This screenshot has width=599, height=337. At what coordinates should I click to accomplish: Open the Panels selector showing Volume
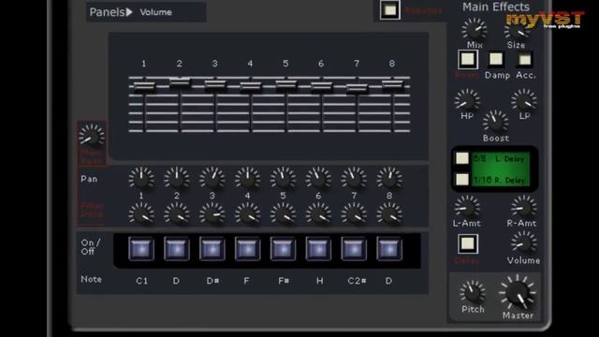point(146,12)
